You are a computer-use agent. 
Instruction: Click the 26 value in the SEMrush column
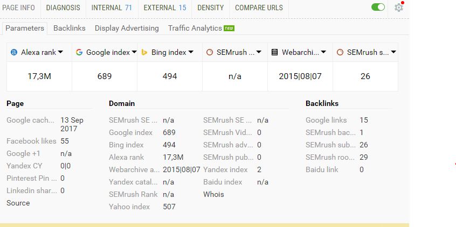click(x=365, y=76)
